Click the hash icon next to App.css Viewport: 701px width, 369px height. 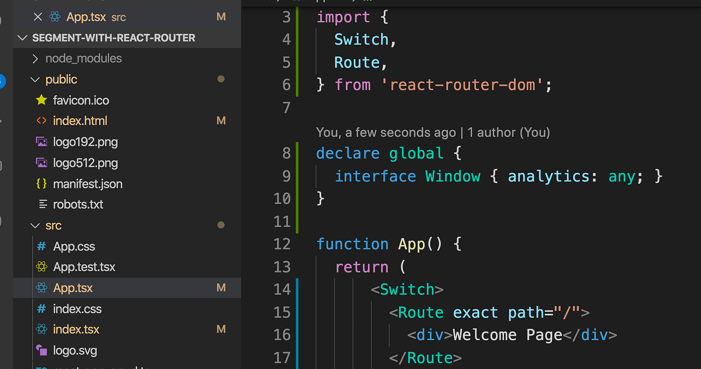[41, 246]
